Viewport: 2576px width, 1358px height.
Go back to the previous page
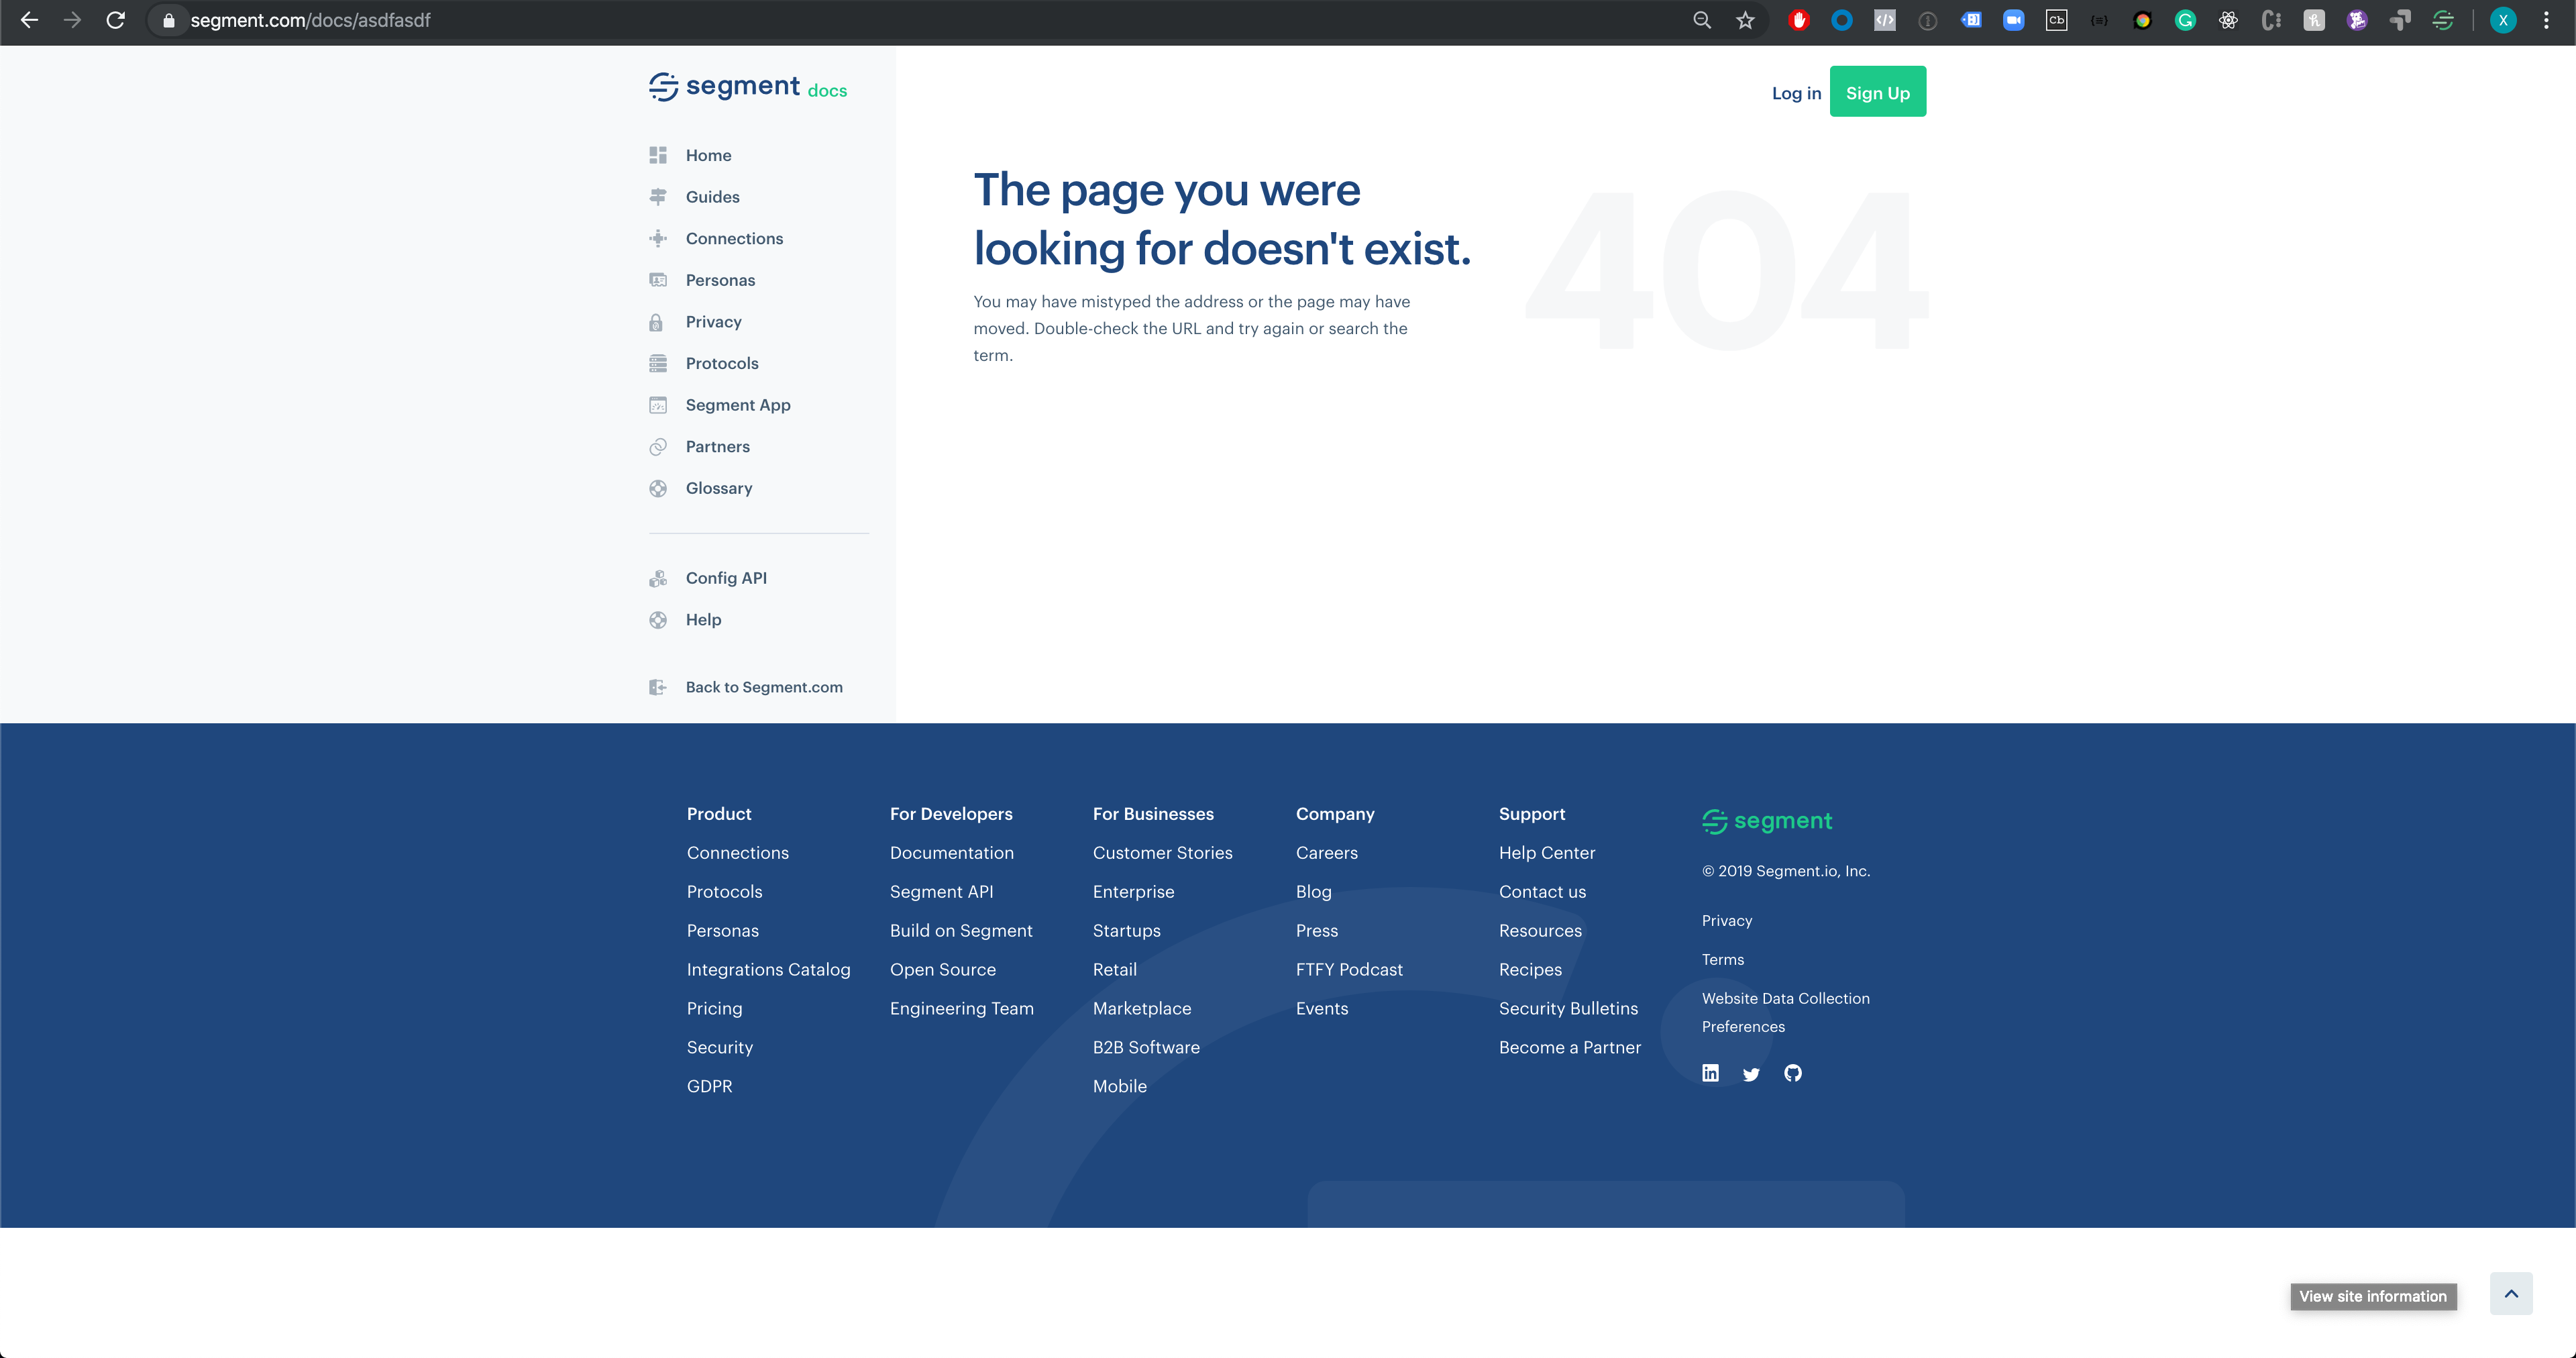[29, 20]
